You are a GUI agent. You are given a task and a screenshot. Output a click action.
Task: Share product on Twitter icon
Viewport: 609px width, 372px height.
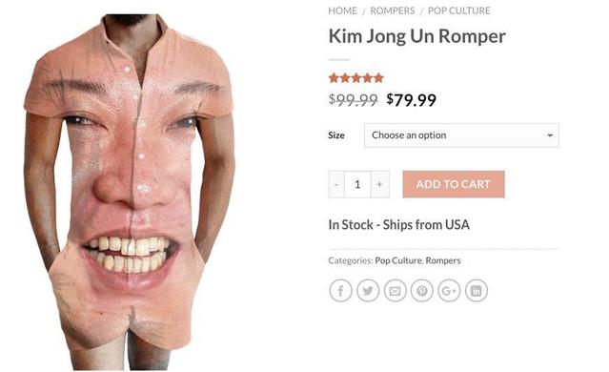click(x=368, y=290)
